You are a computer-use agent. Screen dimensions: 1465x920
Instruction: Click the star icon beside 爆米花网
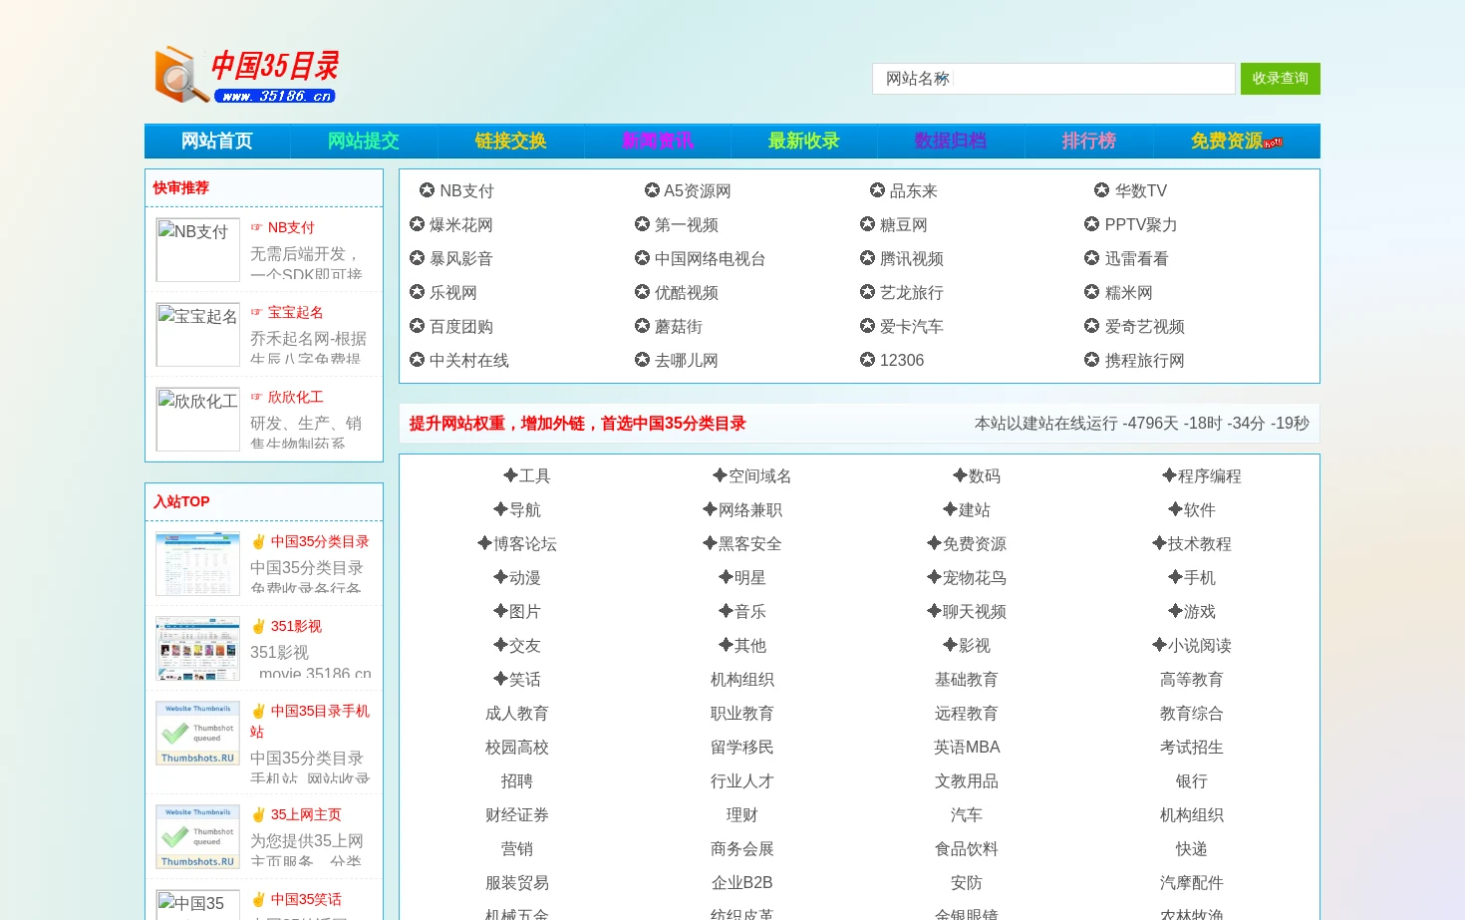tap(417, 224)
